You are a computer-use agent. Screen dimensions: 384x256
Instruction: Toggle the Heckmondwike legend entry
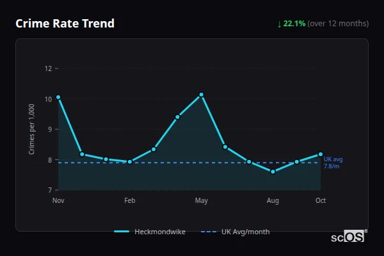pos(150,232)
